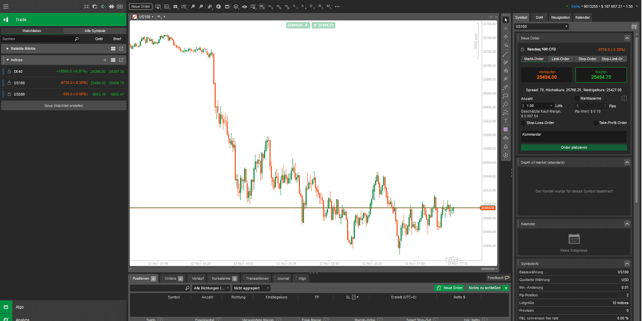Click the purple drawing color swatch
The width and height of the screenshot is (642, 321).
click(x=506, y=129)
